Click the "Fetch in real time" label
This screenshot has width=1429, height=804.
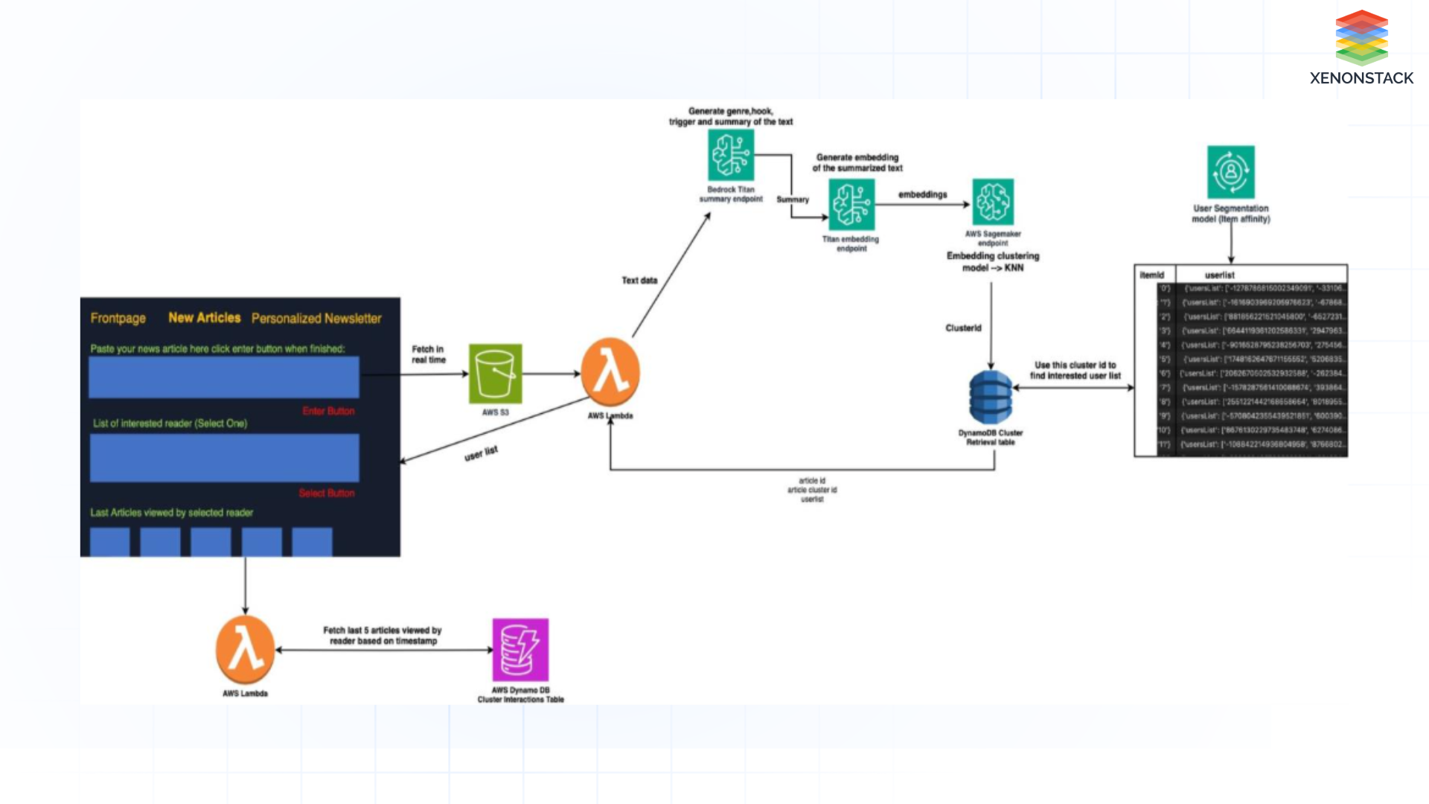click(429, 354)
